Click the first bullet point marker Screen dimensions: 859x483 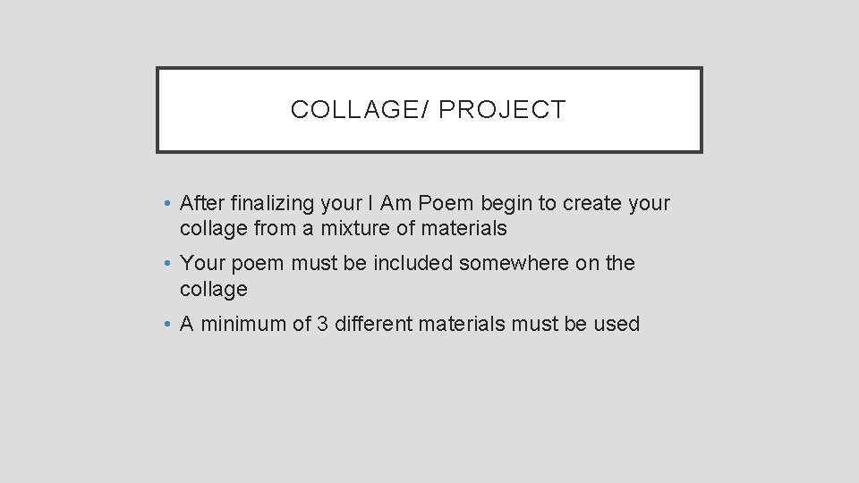click(x=168, y=204)
